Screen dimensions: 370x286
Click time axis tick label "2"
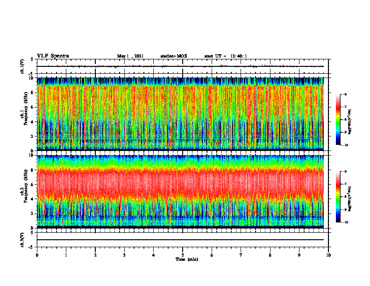tap(95, 255)
